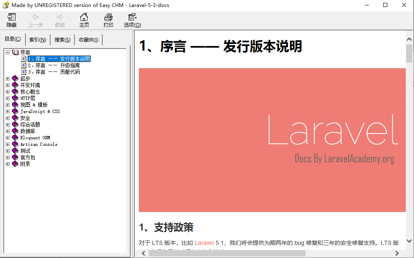This screenshot has height=258, width=414.
Task: Expand the Eloquent ORM node
Action: (x=7, y=137)
